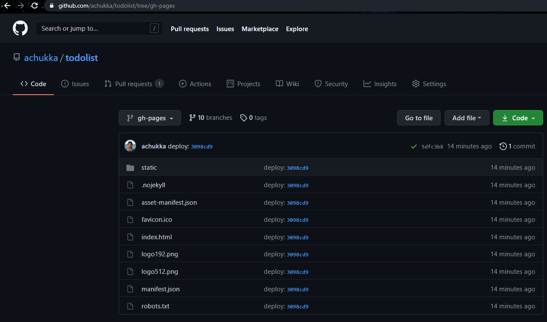Focus the Search or jump to field
The image size is (547, 322).
tap(99, 29)
